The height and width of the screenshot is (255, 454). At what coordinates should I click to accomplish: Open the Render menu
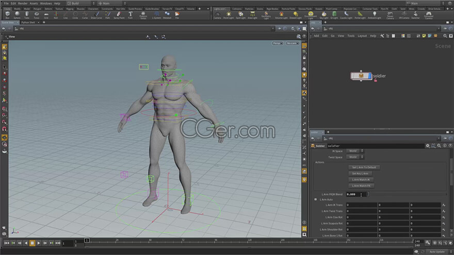(23, 4)
